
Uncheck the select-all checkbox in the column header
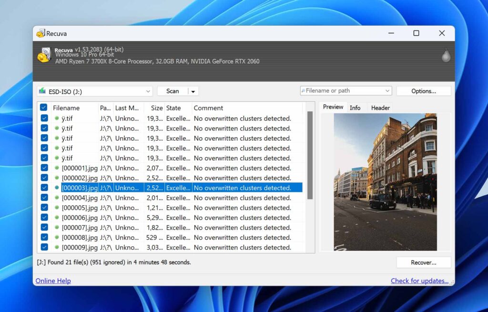click(44, 108)
